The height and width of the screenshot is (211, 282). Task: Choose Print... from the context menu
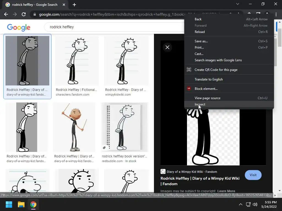pos(229,48)
